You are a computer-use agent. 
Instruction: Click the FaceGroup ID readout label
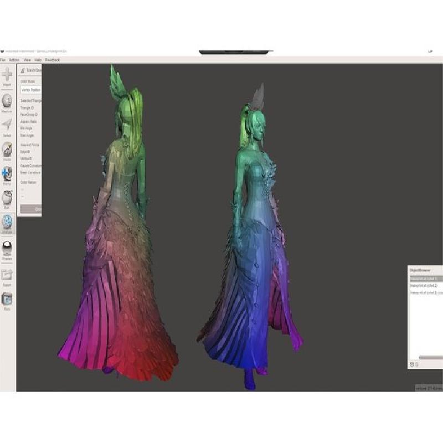pyautogui.click(x=29, y=115)
